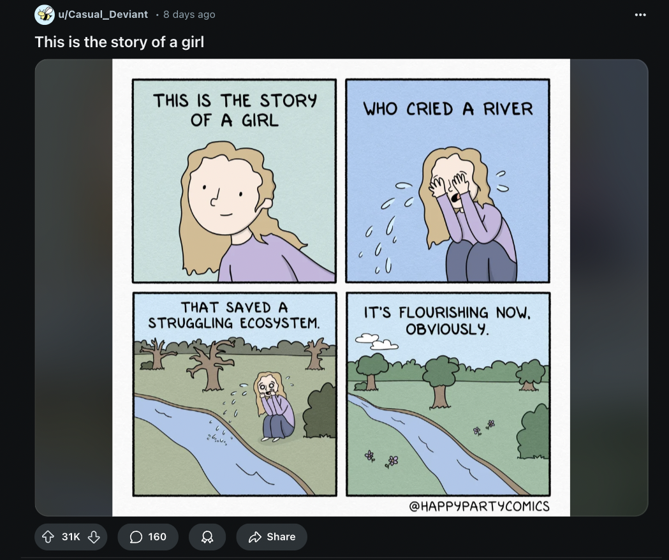The image size is (669, 560).
Task: Open the three-dot post options menu
Action: click(x=640, y=15)
